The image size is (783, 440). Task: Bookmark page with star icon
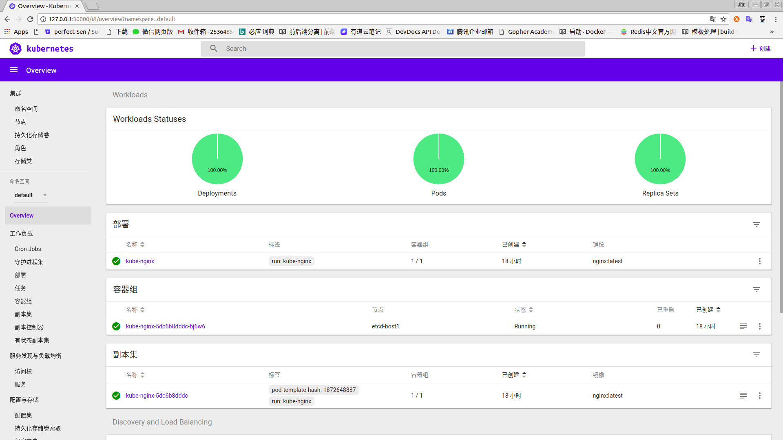(723, 19)
